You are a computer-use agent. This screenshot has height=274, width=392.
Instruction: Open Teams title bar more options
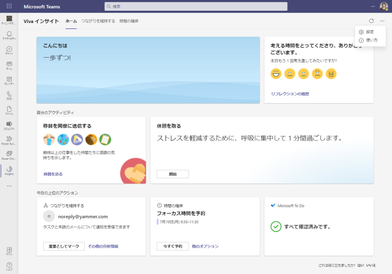[373, 6]
